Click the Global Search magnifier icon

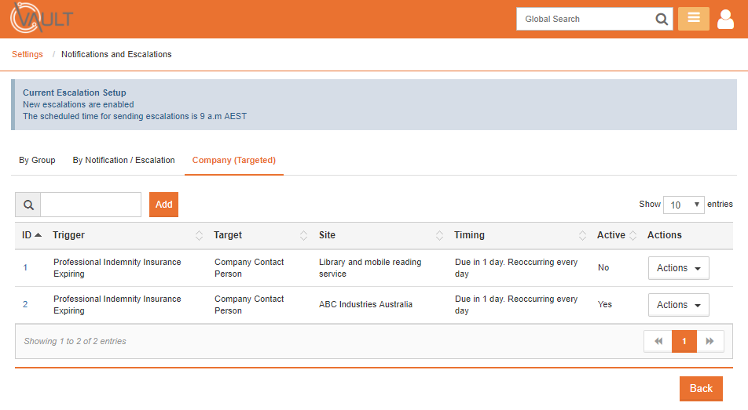[x=662, y=19]
